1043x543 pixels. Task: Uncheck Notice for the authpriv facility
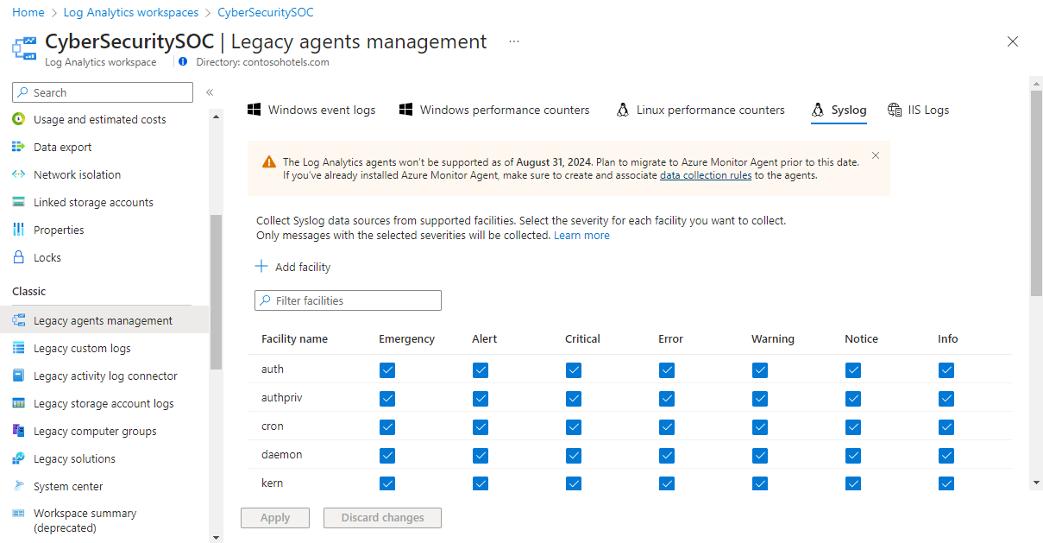pyautogui.click(x=853, y=398)
